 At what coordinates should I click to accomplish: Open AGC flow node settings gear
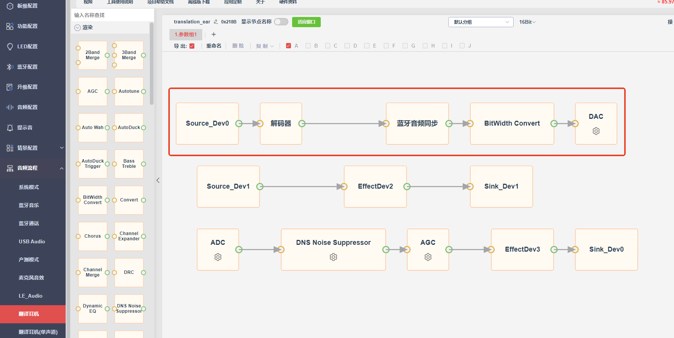click(428, 257)
